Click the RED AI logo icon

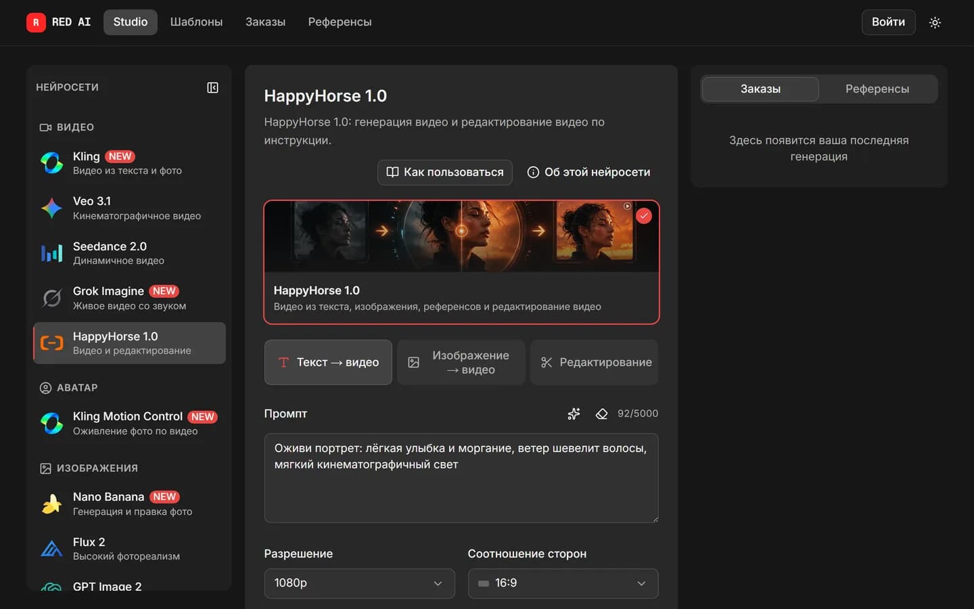[36, 22]
